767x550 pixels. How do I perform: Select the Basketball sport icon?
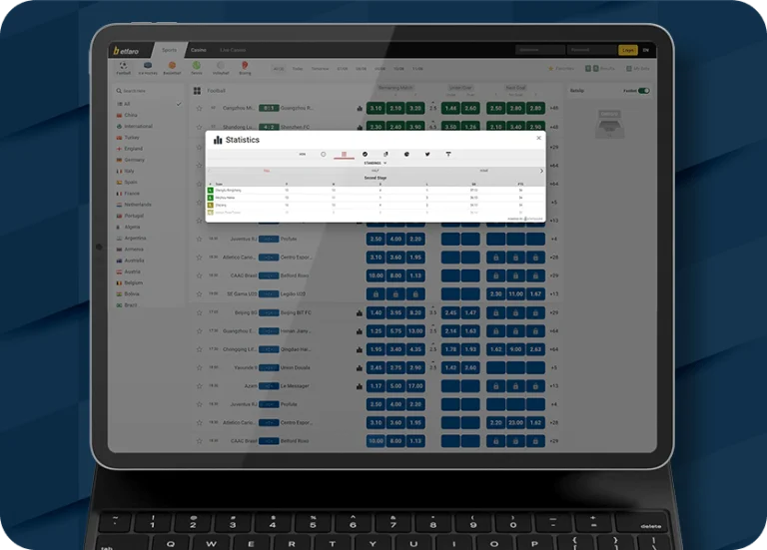(172, 68)
